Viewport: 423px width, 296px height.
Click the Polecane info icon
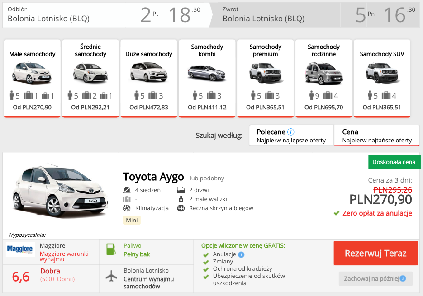coord(291,132)
